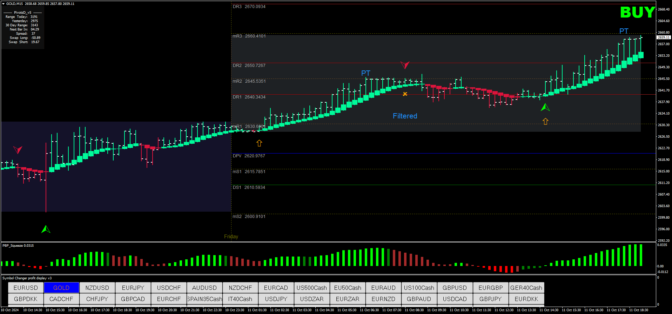
Task: Click the large green BUY signal label
Action: pyautogui.click(x=637, y=13)
